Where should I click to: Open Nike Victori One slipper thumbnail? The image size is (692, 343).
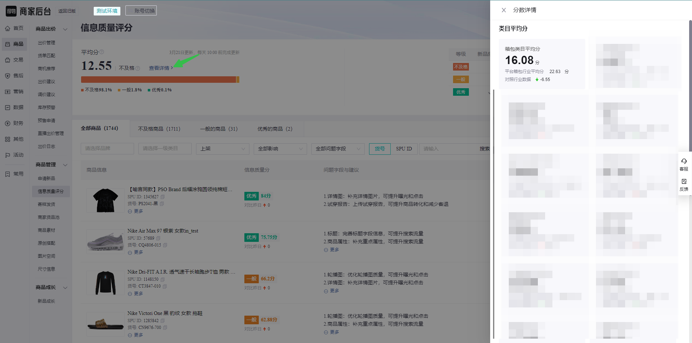coord(106,324)
